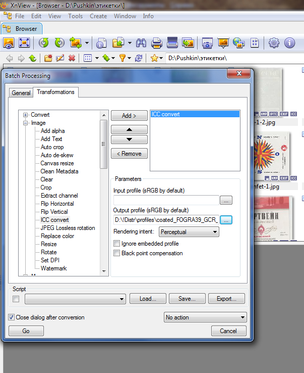Toggle the Script checkbox
Viewport: 304px width, 373px height.
point(16,299)
